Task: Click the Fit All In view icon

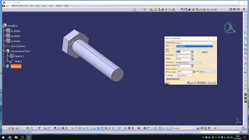Action: pos(76,128)
